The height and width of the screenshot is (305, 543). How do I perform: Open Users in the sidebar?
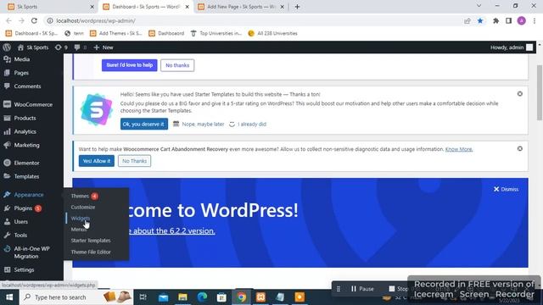20,222
